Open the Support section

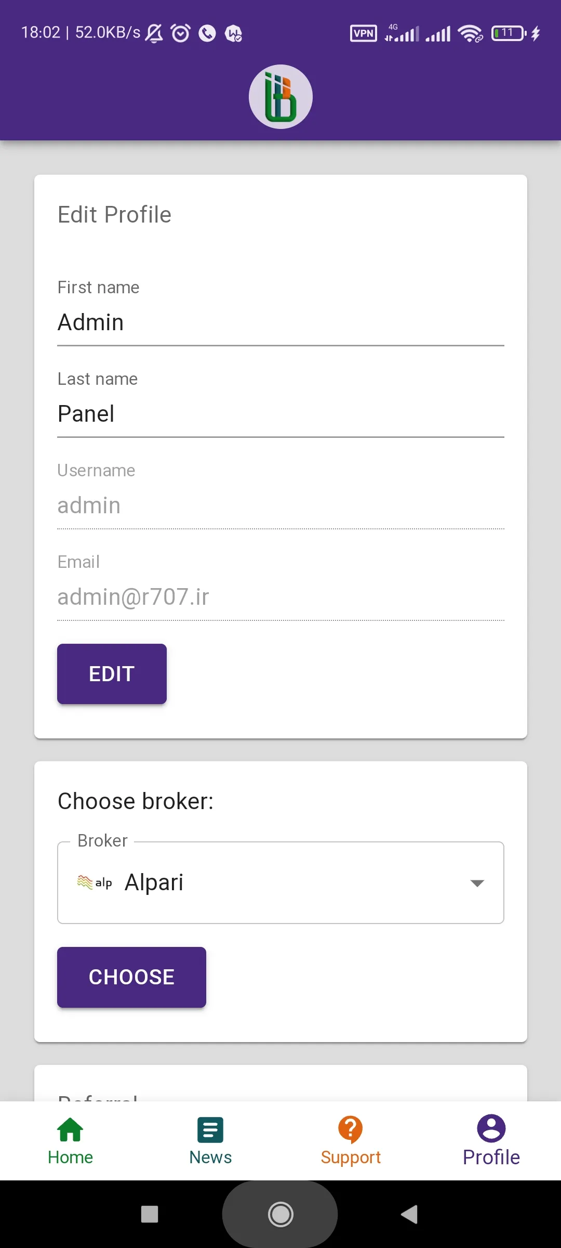tap(351, 1140)
